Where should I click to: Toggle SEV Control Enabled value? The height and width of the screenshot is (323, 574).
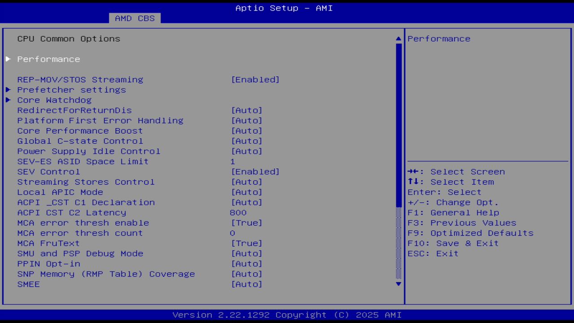[255, 172]
